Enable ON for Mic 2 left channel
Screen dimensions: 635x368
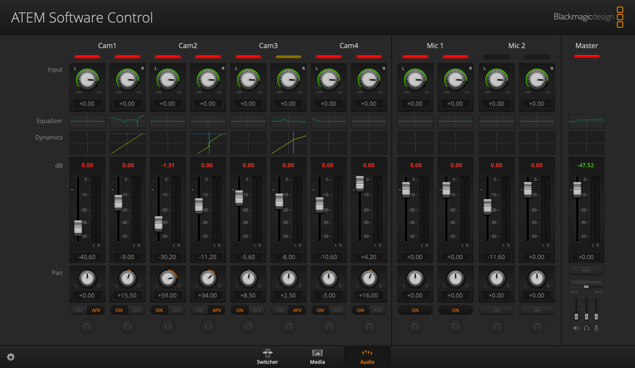coord(496,310)
